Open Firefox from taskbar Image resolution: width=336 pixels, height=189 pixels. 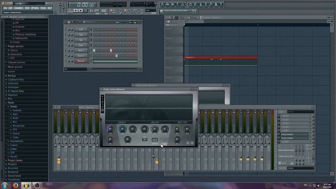pyautogui.click(x=15, y=185)
